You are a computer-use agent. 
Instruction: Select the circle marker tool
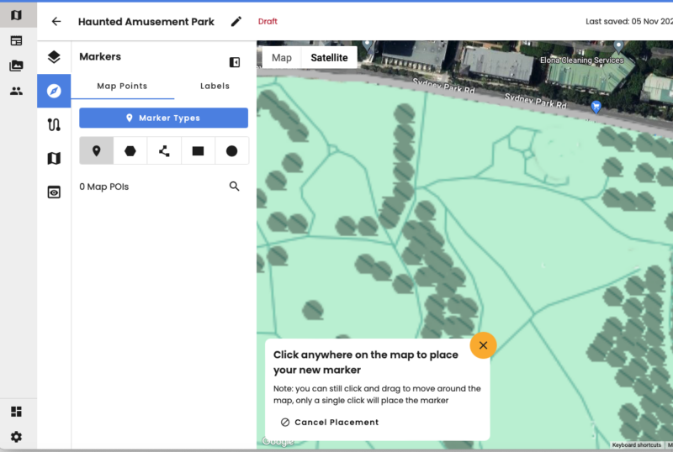coord(231,151)
